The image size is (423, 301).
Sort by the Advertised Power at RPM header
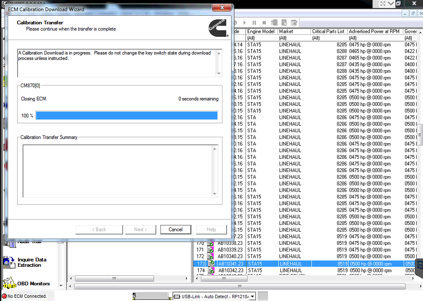[x=375, y=31]
